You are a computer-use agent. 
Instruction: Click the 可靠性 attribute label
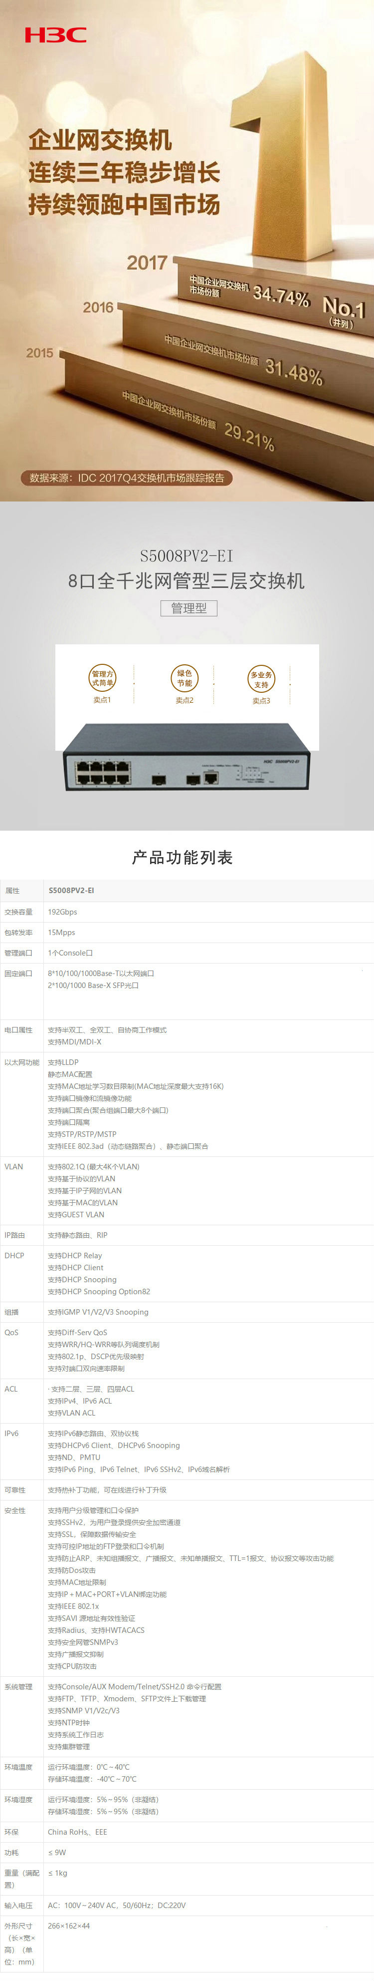click(14, 1489)
